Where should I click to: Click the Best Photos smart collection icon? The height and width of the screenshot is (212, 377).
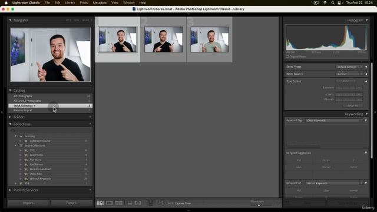[26, 155]
